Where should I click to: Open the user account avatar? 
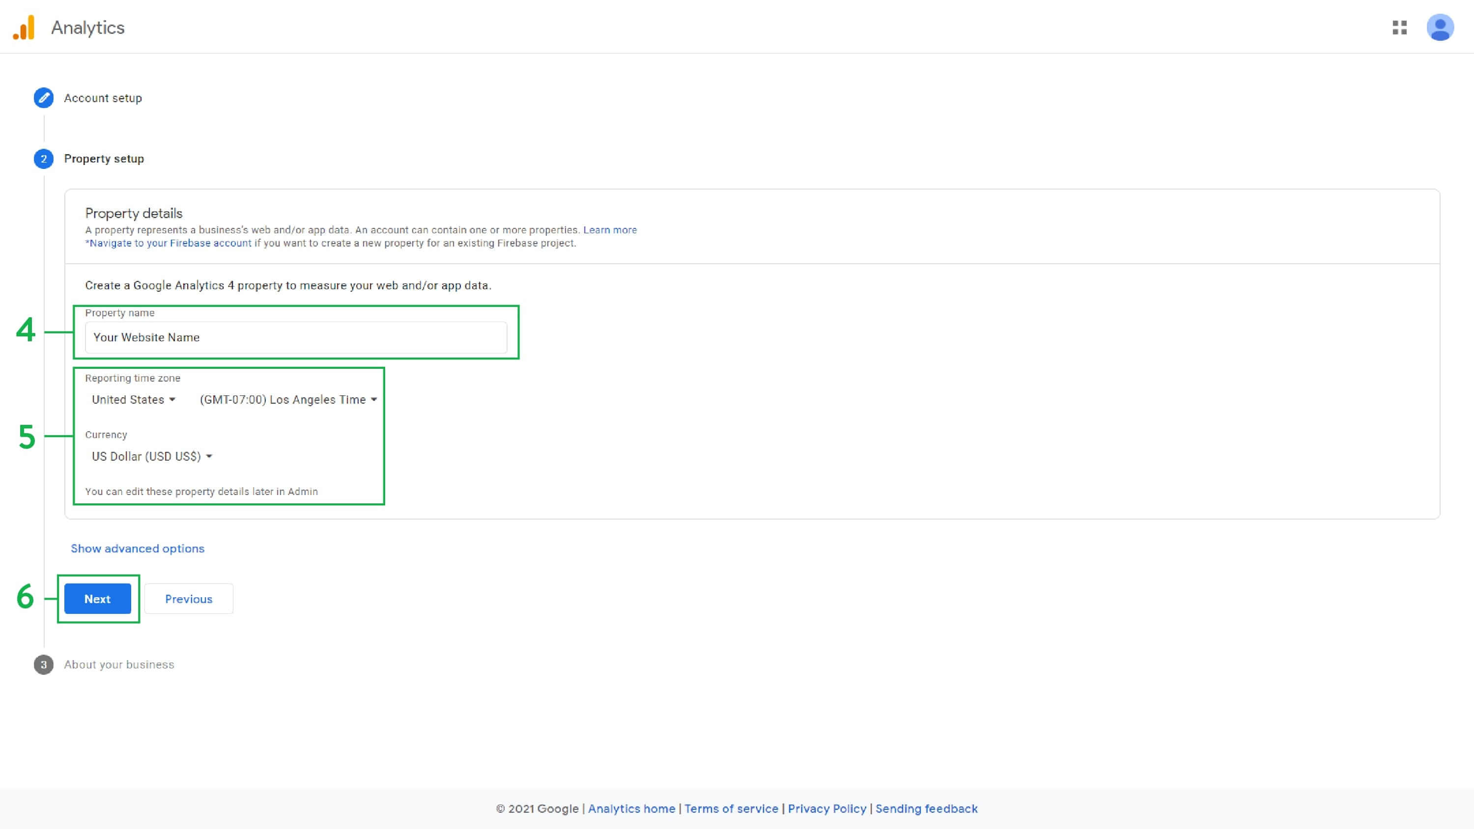tap(1440, 28)
